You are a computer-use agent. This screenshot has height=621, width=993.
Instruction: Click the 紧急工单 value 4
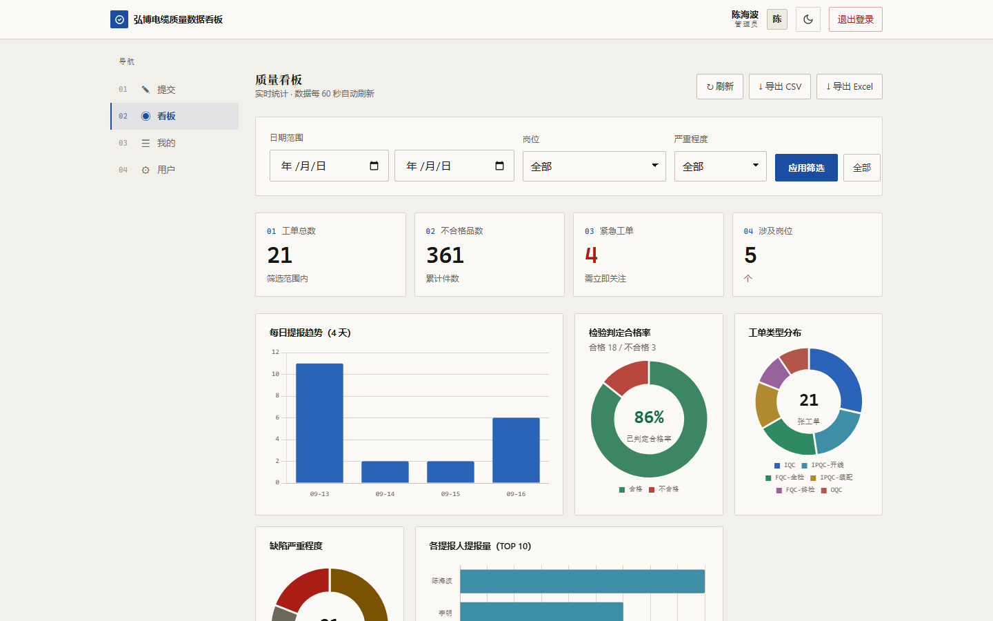coord(591,255)
